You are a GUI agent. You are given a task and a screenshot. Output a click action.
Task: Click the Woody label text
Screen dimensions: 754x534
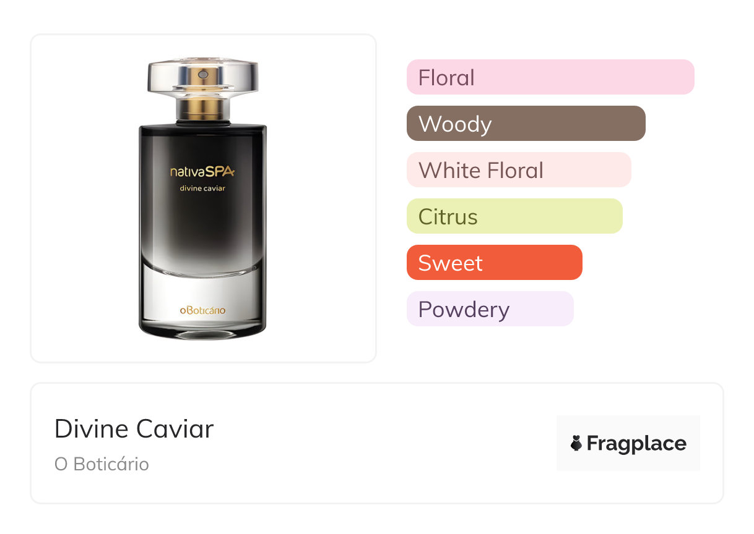(x=455, y=124)
